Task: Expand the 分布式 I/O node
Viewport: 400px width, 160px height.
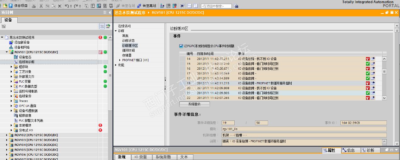Action: (x=12, y=130)
